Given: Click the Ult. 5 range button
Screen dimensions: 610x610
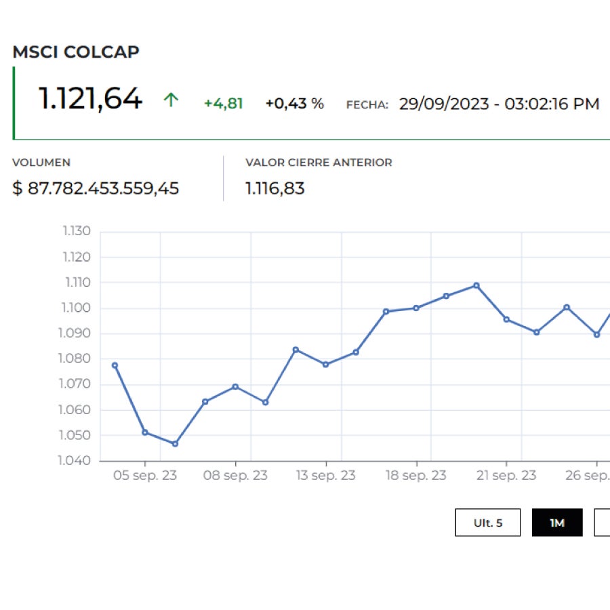Looking at the screenshot, I should click(x=488, y=523).
